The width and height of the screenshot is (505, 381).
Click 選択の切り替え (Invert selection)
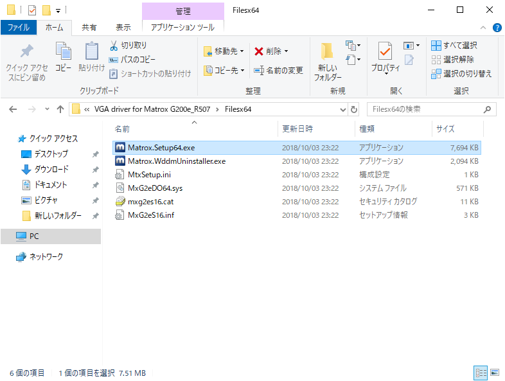click(461, 74)
